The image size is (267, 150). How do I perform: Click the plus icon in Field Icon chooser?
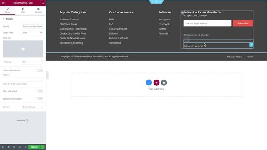tap(23, 49)
